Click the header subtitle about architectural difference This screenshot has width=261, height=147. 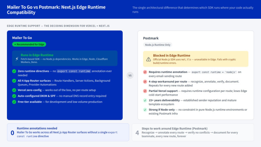point(193,10)
